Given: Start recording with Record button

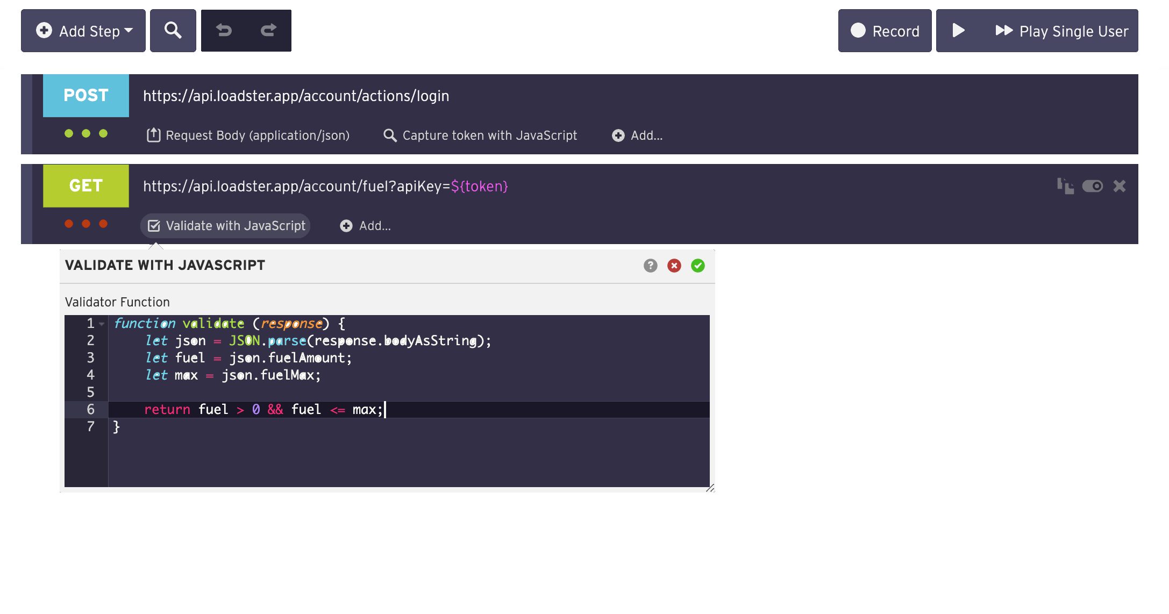Looking at the screenshot, I should (885, 31).
